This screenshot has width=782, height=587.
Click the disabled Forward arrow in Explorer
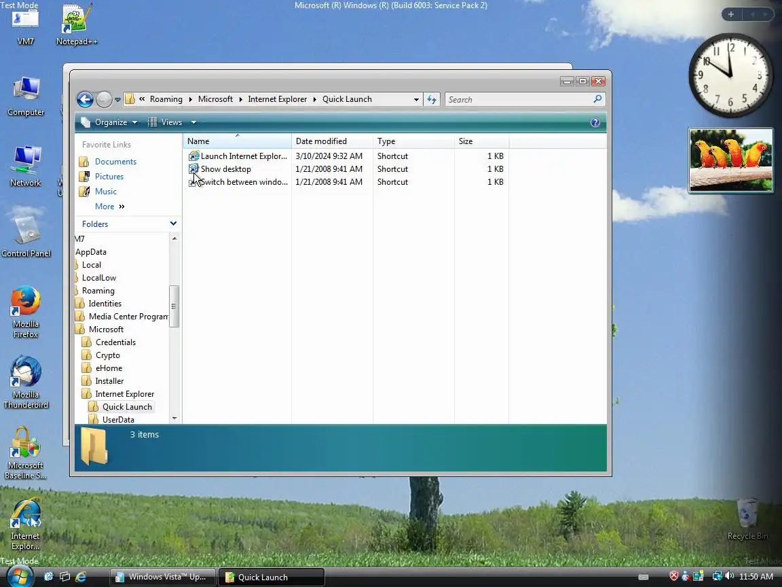[104, 99]
